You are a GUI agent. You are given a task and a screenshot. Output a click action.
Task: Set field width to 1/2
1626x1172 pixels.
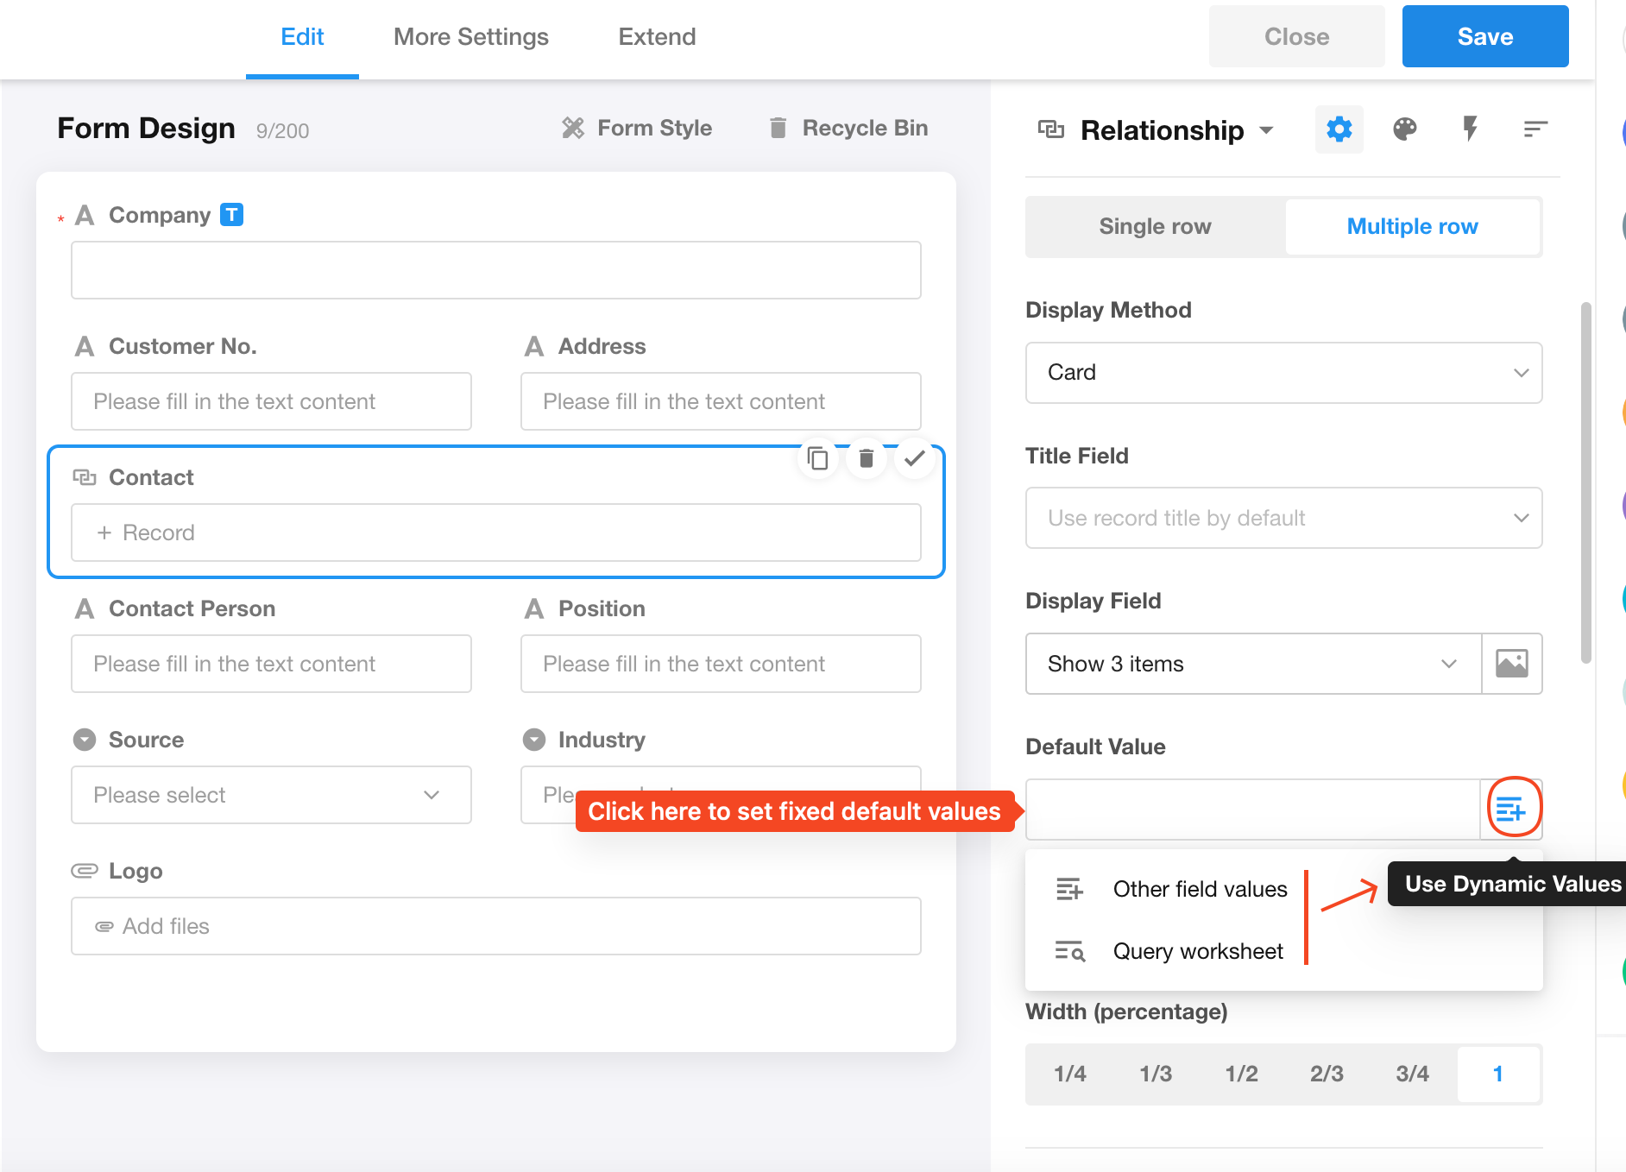coord(1241,1074)
